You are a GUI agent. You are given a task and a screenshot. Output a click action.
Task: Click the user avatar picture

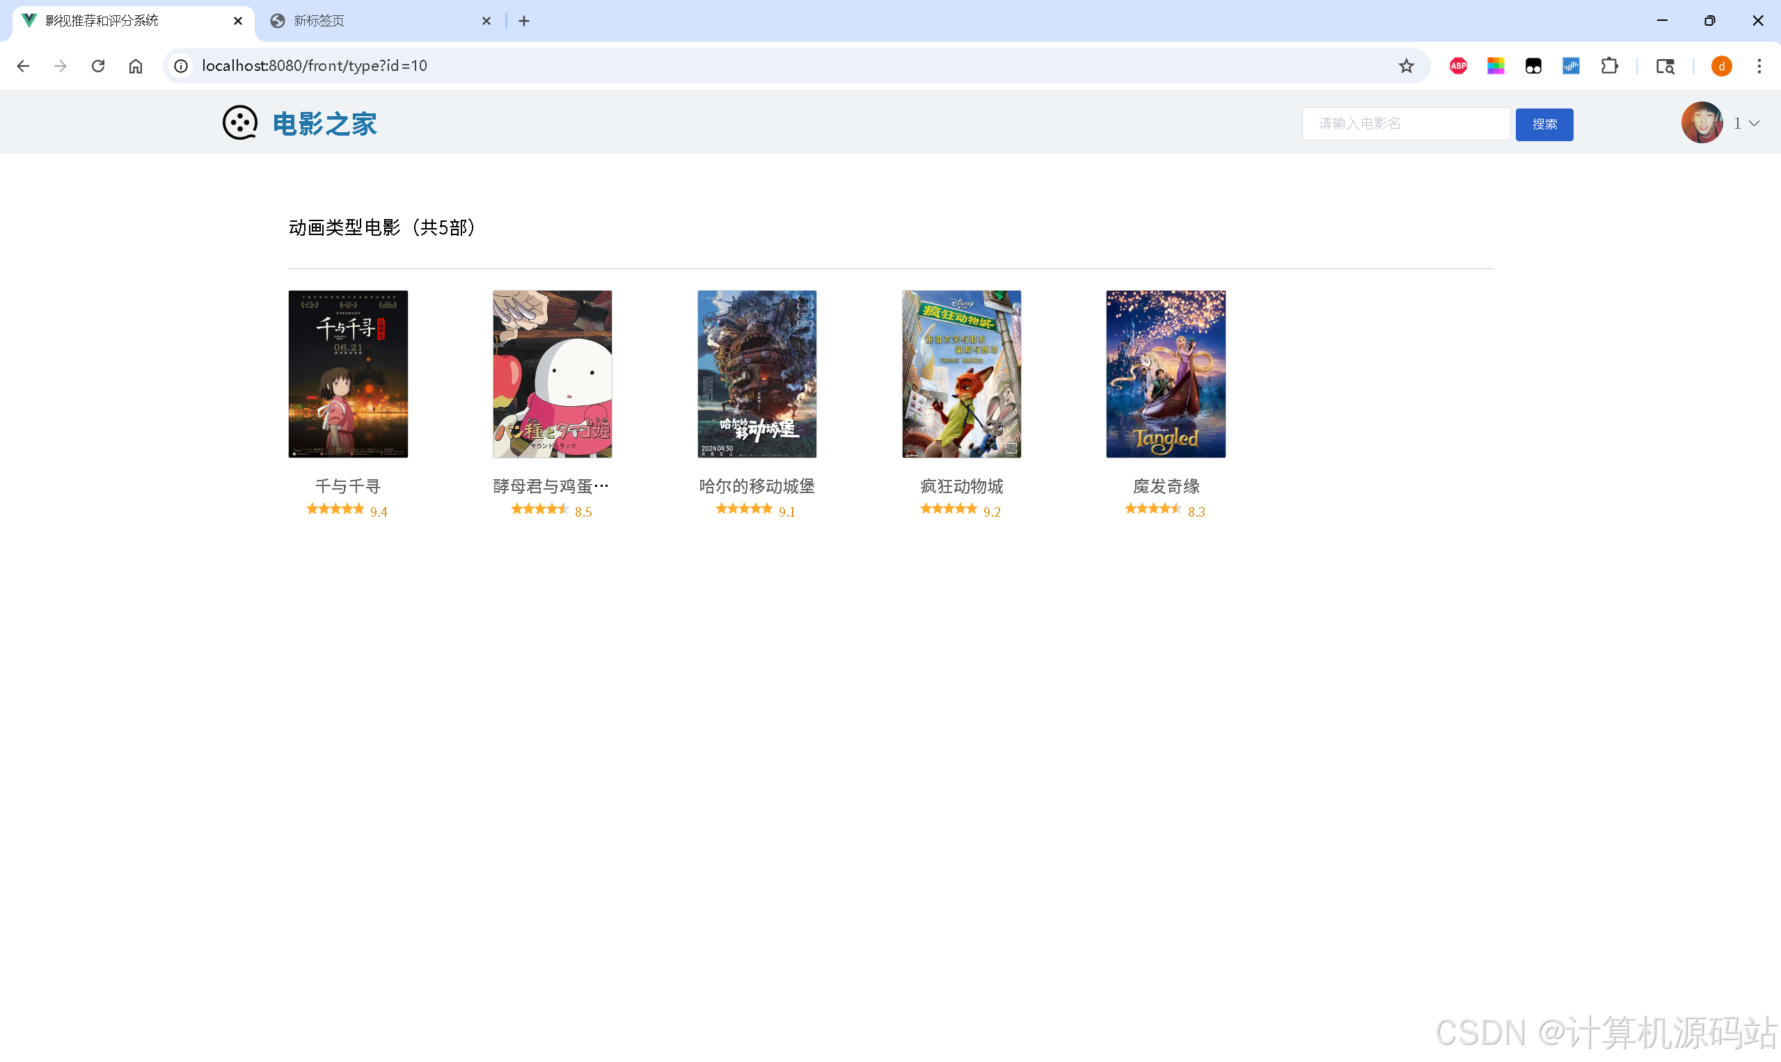tap(1702, 123)
